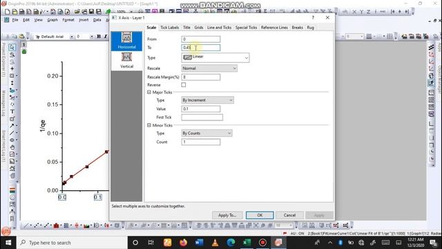Select the Vertical axis icon
This screenshot has width=442, height=249.
click(126, 60)
